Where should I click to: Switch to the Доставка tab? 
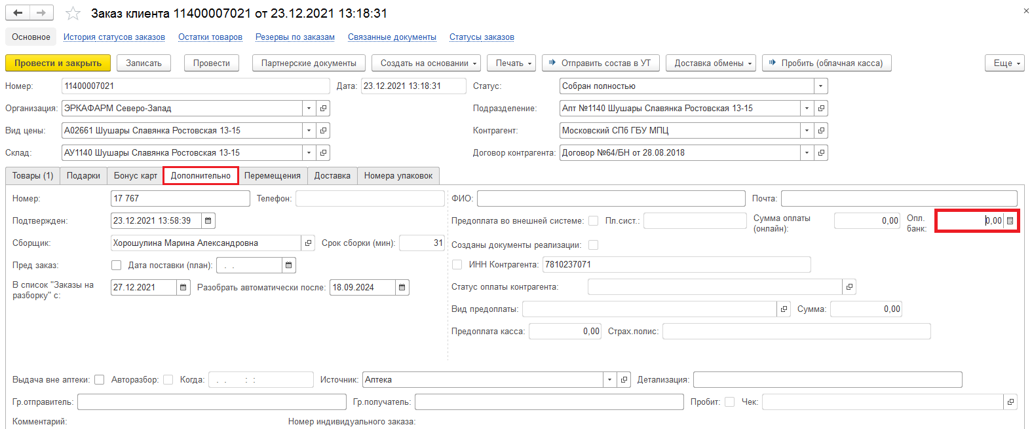click(332, 176)
